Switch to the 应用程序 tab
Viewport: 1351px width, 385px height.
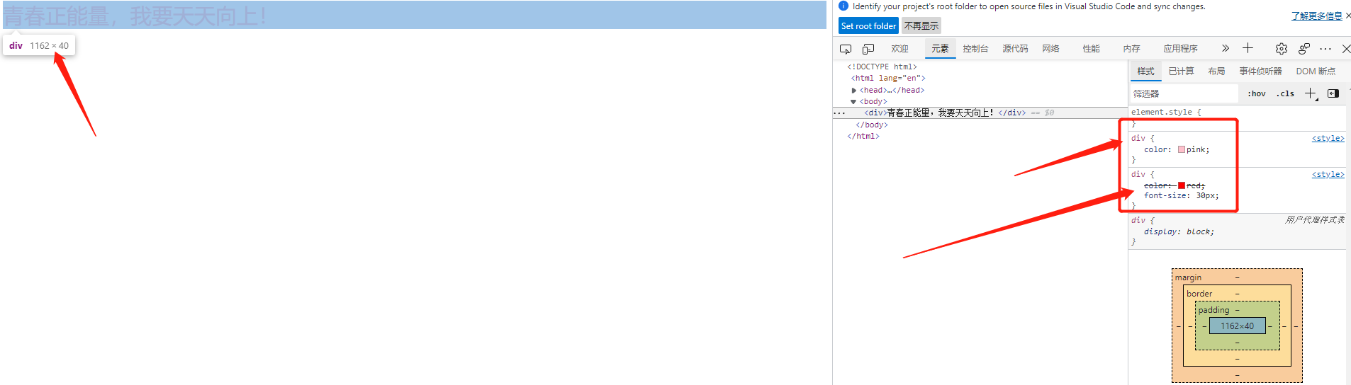(1180, 49)
